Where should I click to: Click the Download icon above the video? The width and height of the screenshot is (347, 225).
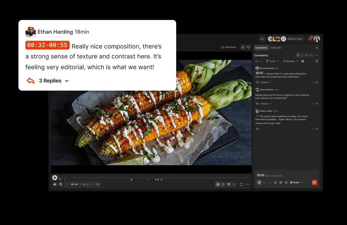[222, 47]
